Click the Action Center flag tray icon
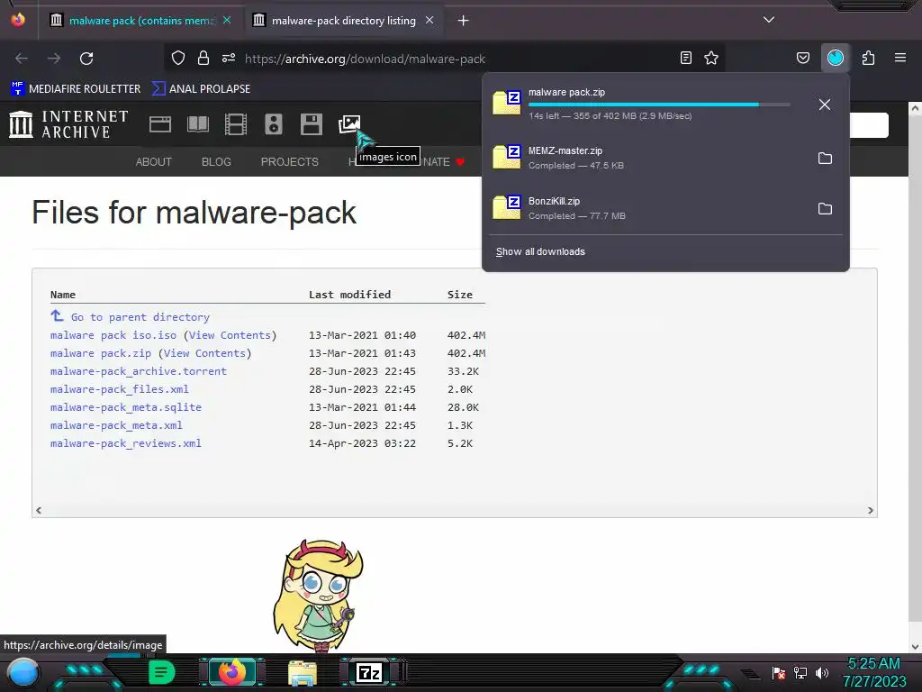 click(x=779, y=672)
